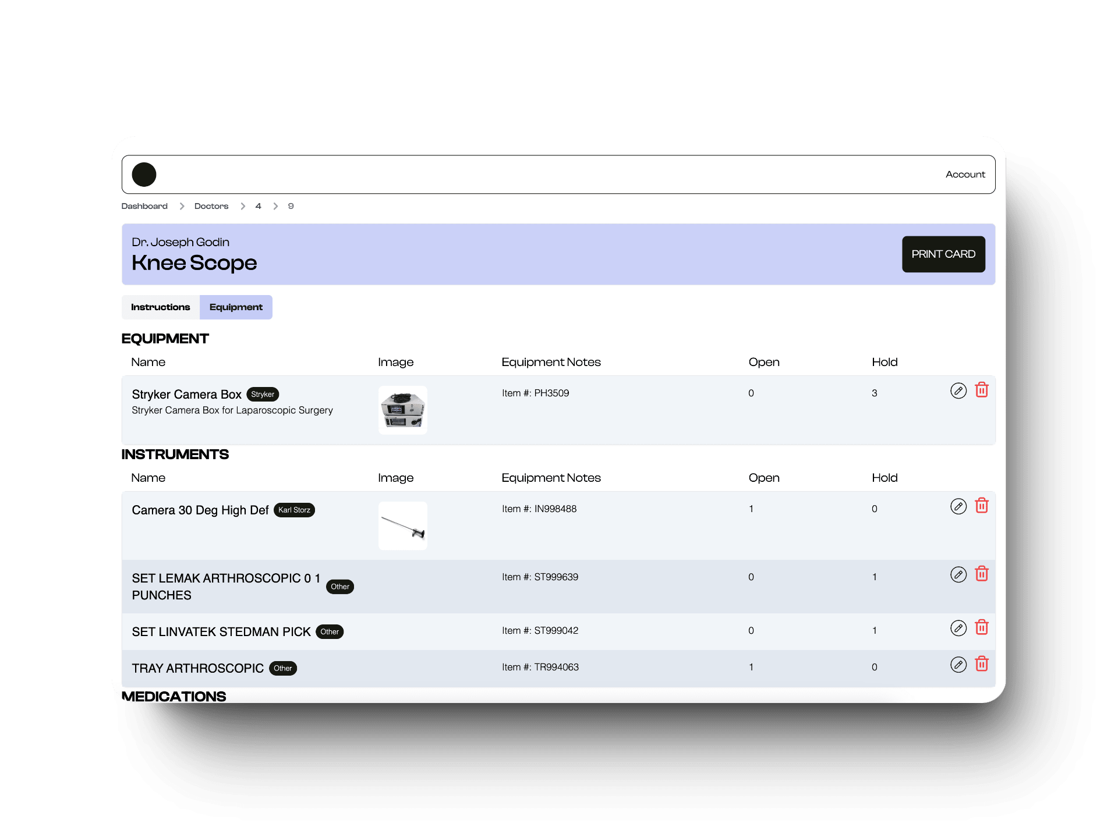Click Item #: PH3509 note
Screen dimensions: 1118x838
click(x=536, y=393)
